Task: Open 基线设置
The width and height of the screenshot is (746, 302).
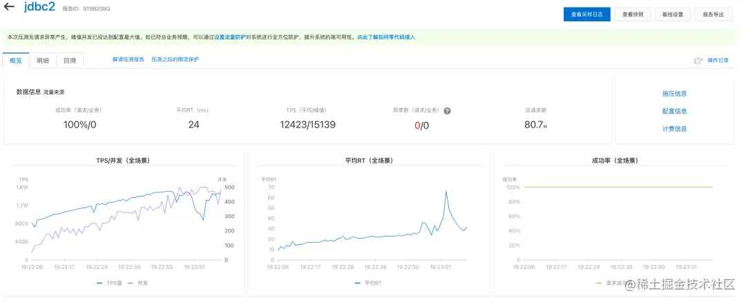Action: [x=672, y=14]
